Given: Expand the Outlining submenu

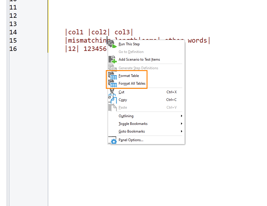Looking at the screenshot, I should click(x=126, y=116).
